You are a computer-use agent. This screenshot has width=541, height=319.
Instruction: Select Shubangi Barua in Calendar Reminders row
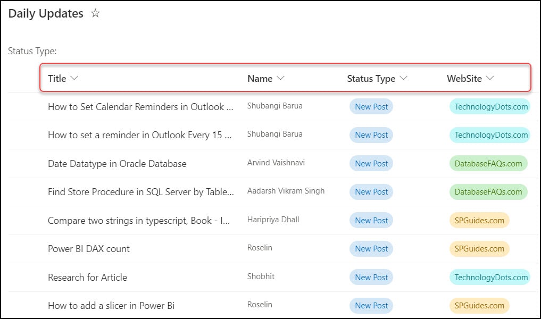pyautogui.click(x=274, y=106)
